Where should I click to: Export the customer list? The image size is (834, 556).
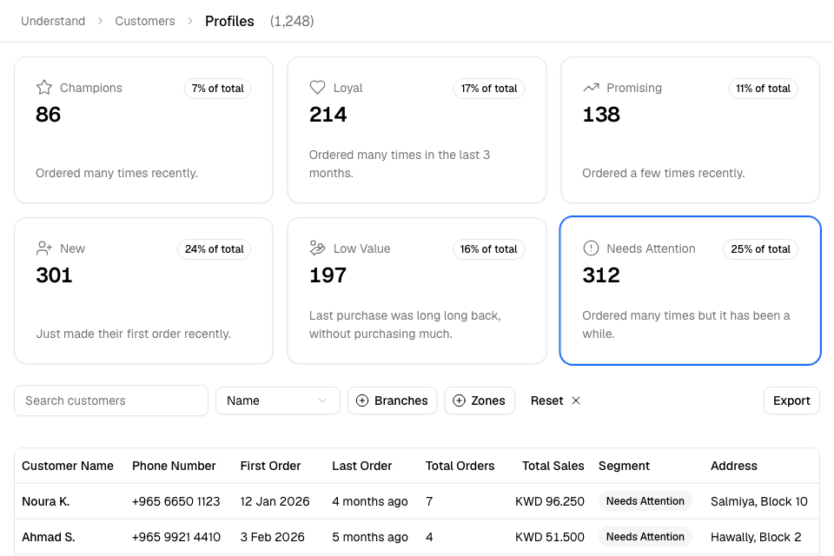[791, 400]
